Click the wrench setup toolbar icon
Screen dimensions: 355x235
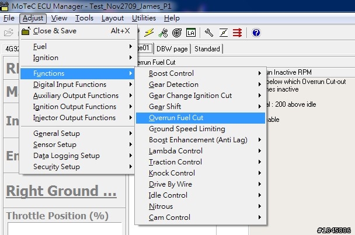(x=209, y=33)
